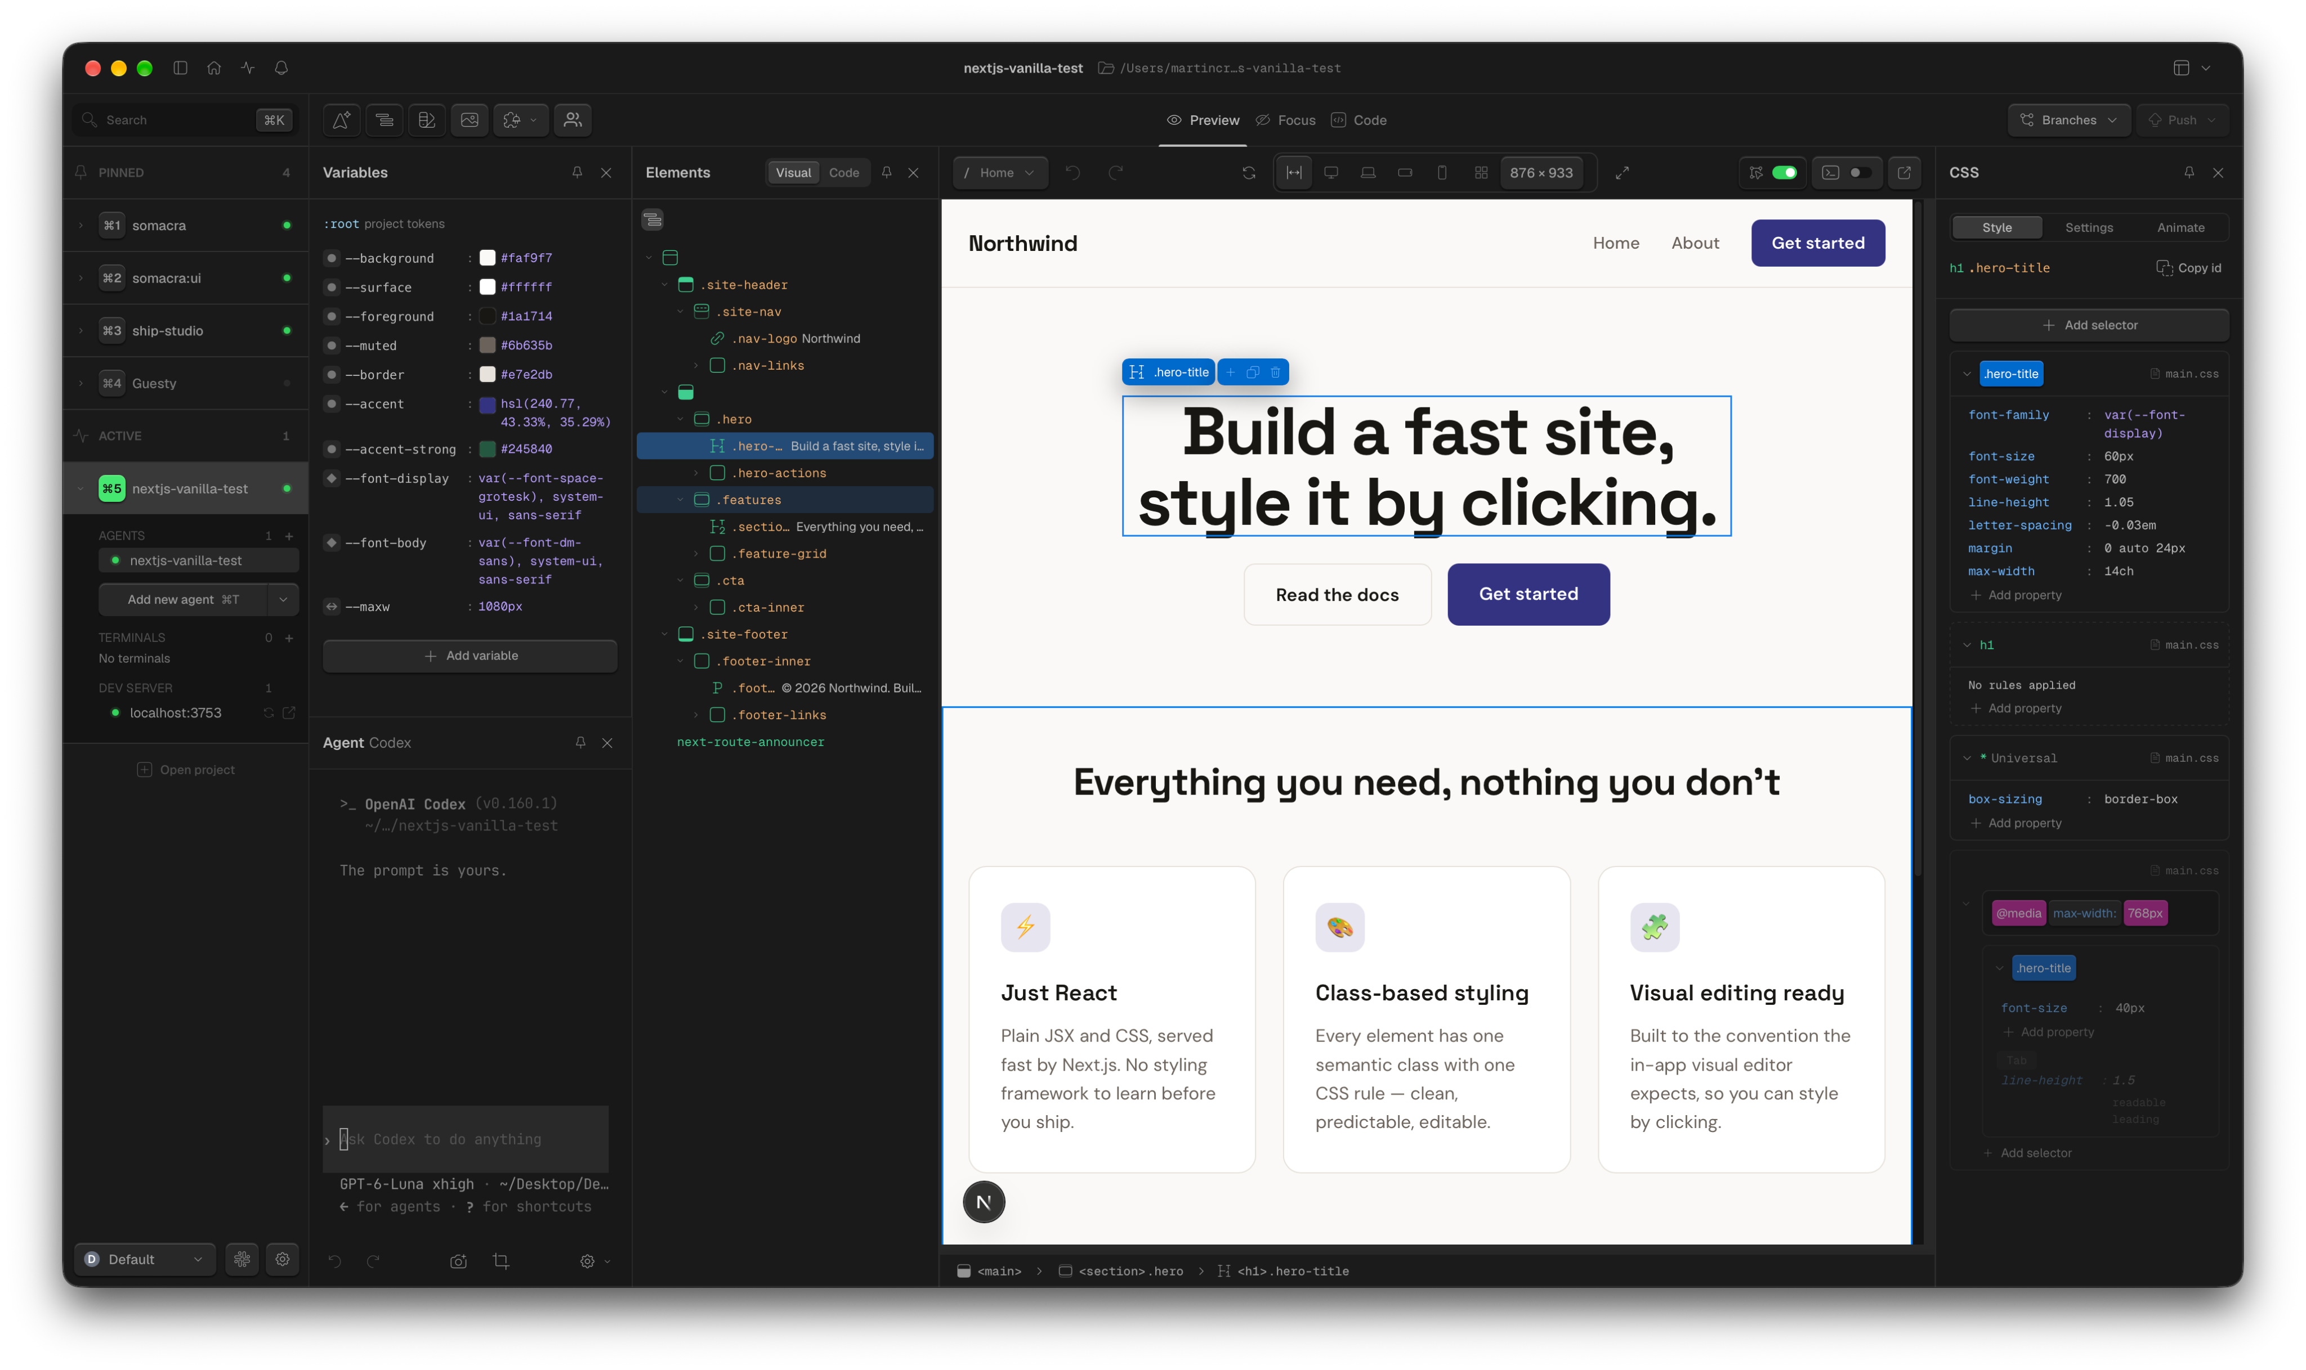Screen dimensions: 2306x1370
Task: Click the Add selector button
Action: [2088, 325]
